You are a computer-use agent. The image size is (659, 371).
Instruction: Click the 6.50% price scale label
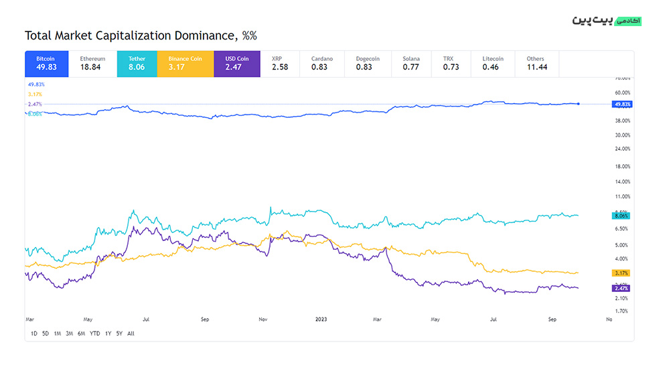click(x=621, y=229)
